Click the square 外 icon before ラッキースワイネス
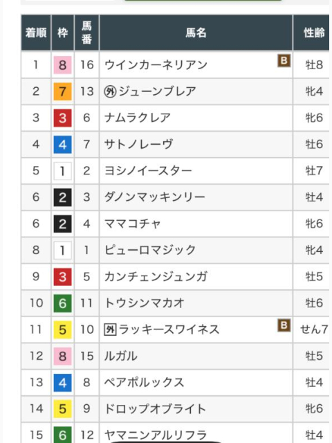The height and width of the screenshot is (443, 332). tap(110, 329)
